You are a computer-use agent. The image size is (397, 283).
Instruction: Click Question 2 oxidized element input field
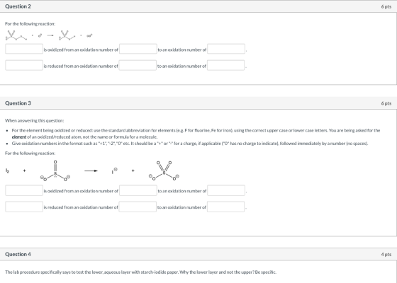click(24, 49)
